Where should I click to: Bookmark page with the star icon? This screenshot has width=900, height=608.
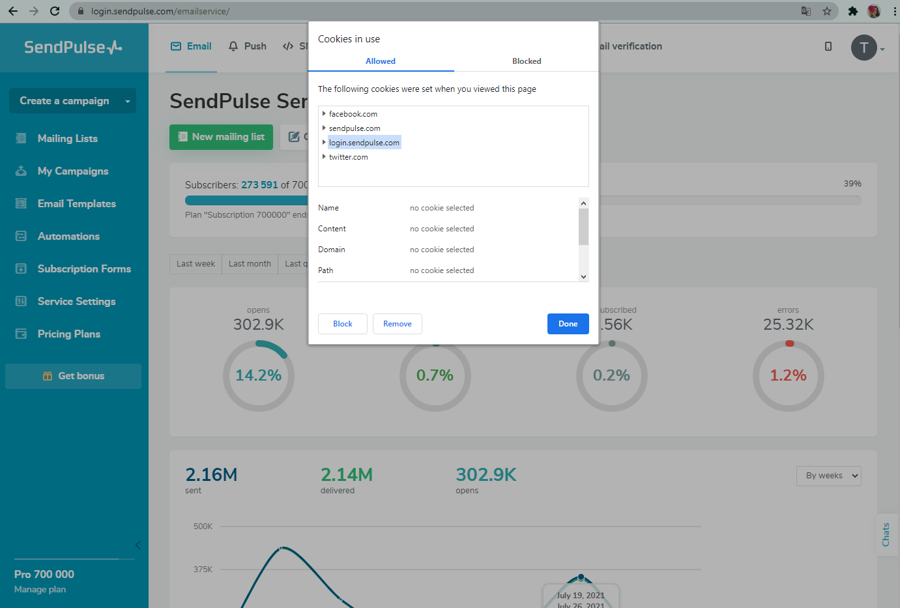coord(826,11)
